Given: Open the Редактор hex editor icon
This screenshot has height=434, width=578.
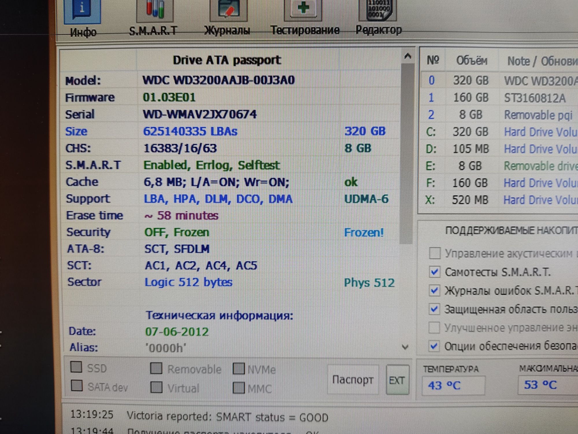Looking at the screenshot, I should point(377,10).
